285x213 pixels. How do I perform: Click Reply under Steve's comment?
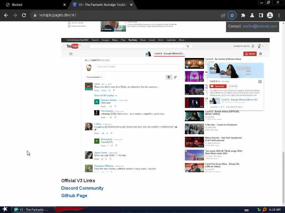point(97,90)
